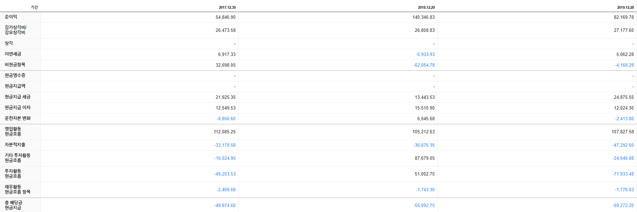This screenshot has width=637, height=212.
Task: Click the 투자활동 현금흐름 row label
Action: point(13,173)
